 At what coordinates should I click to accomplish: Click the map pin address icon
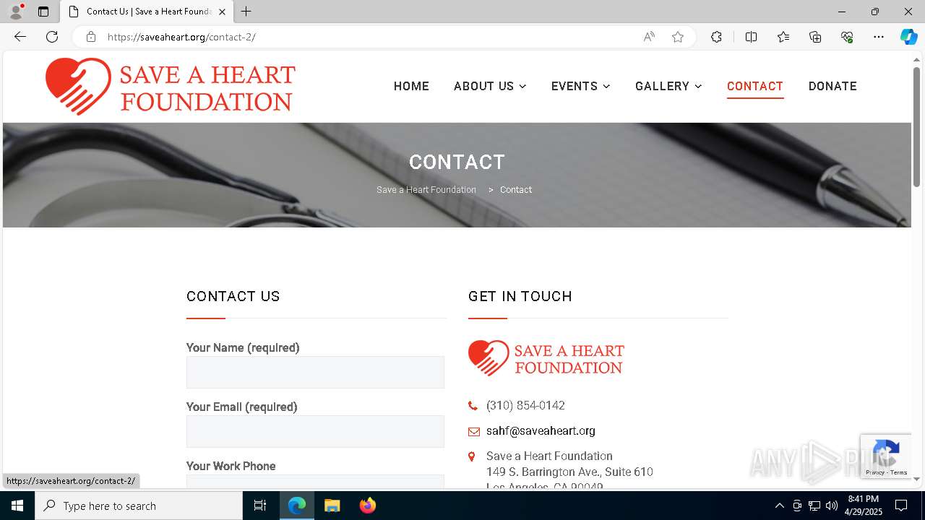pyautogui.click(x=472, y=456)
